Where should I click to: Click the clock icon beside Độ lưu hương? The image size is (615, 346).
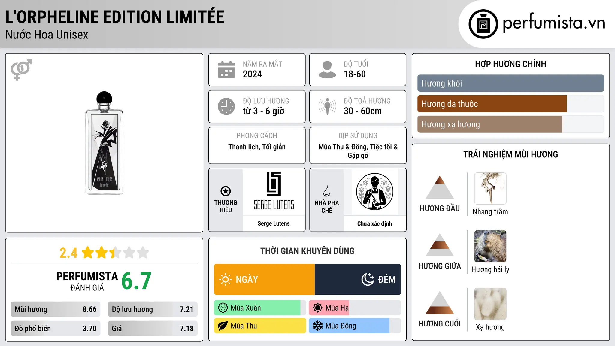tap(226, 106)
